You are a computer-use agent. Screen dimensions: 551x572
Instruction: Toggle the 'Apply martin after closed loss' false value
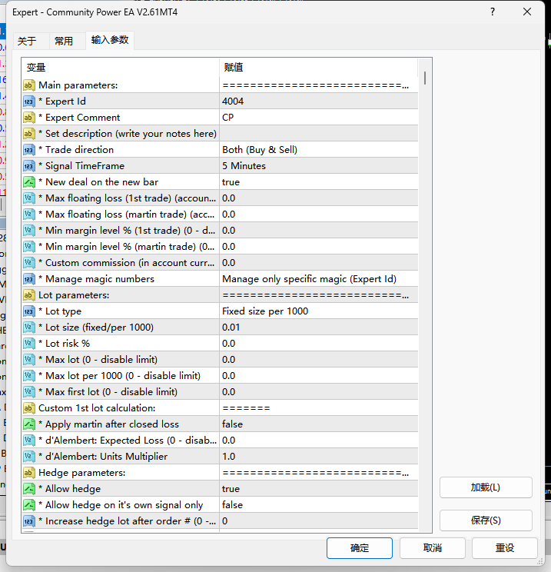319,424
